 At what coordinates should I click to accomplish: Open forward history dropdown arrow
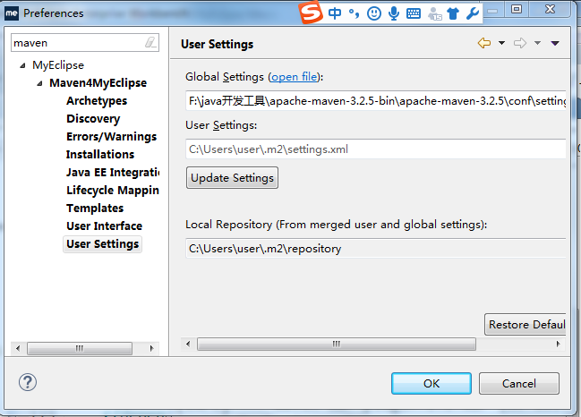(x=537, y=43)
